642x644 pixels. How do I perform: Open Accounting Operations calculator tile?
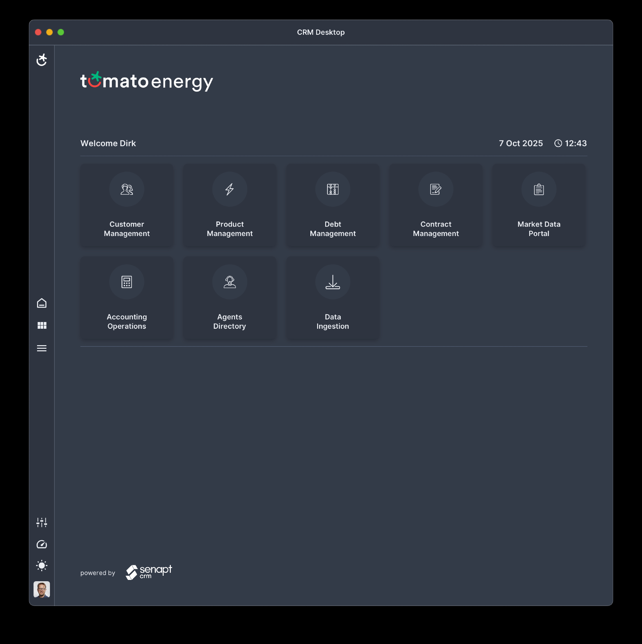(x=126, y=297)
